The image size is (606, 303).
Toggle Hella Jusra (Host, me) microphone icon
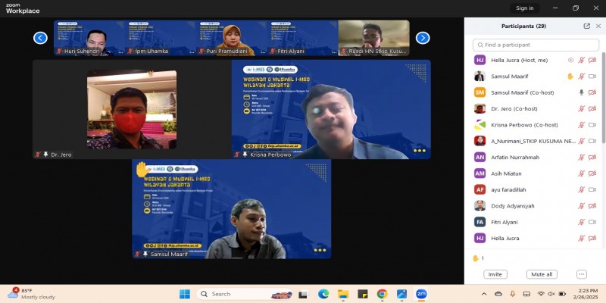tap(582, 60)
